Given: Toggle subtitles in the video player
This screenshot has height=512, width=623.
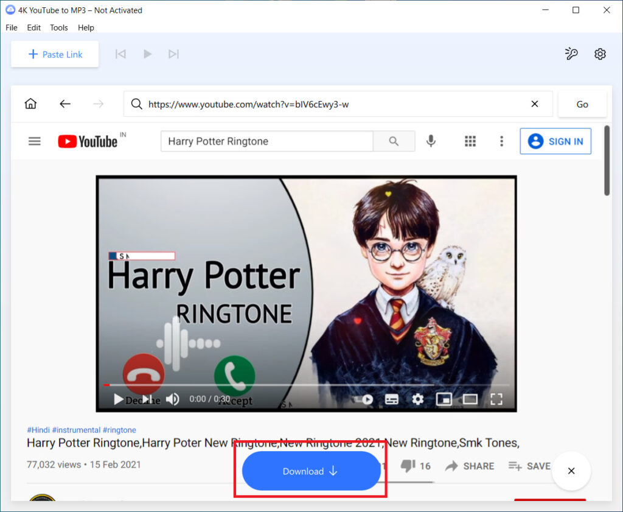Looking at the screenshot, I should pyautogui.click(x=392, y=399).
